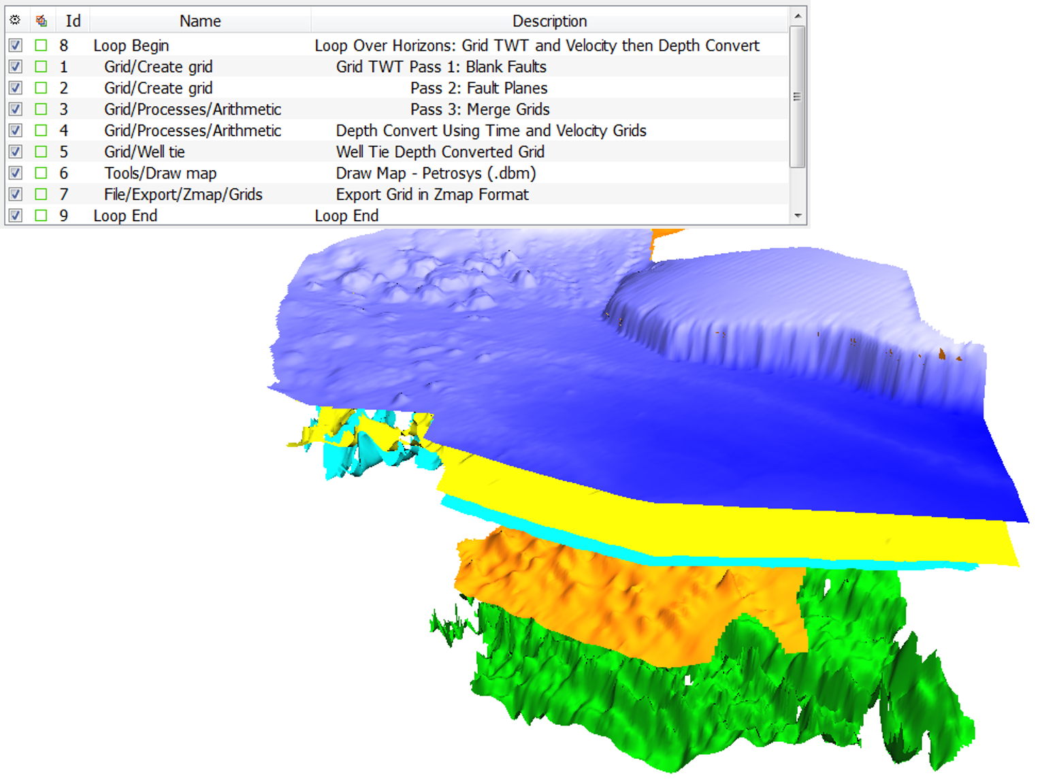The width and height of the screenshot is (1040, 780).
Task: Click green square icon in row Id 3
Action: coord(42,109)
